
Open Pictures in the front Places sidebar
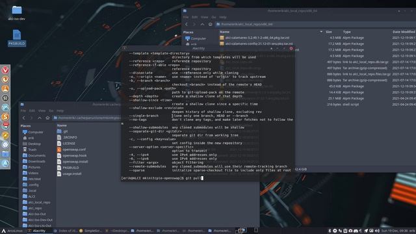(32, 167)
